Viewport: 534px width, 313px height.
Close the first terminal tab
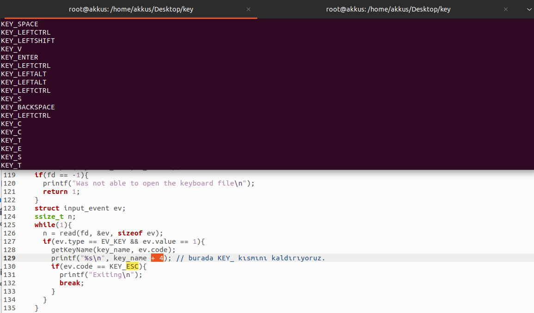(x=249, y=9)
